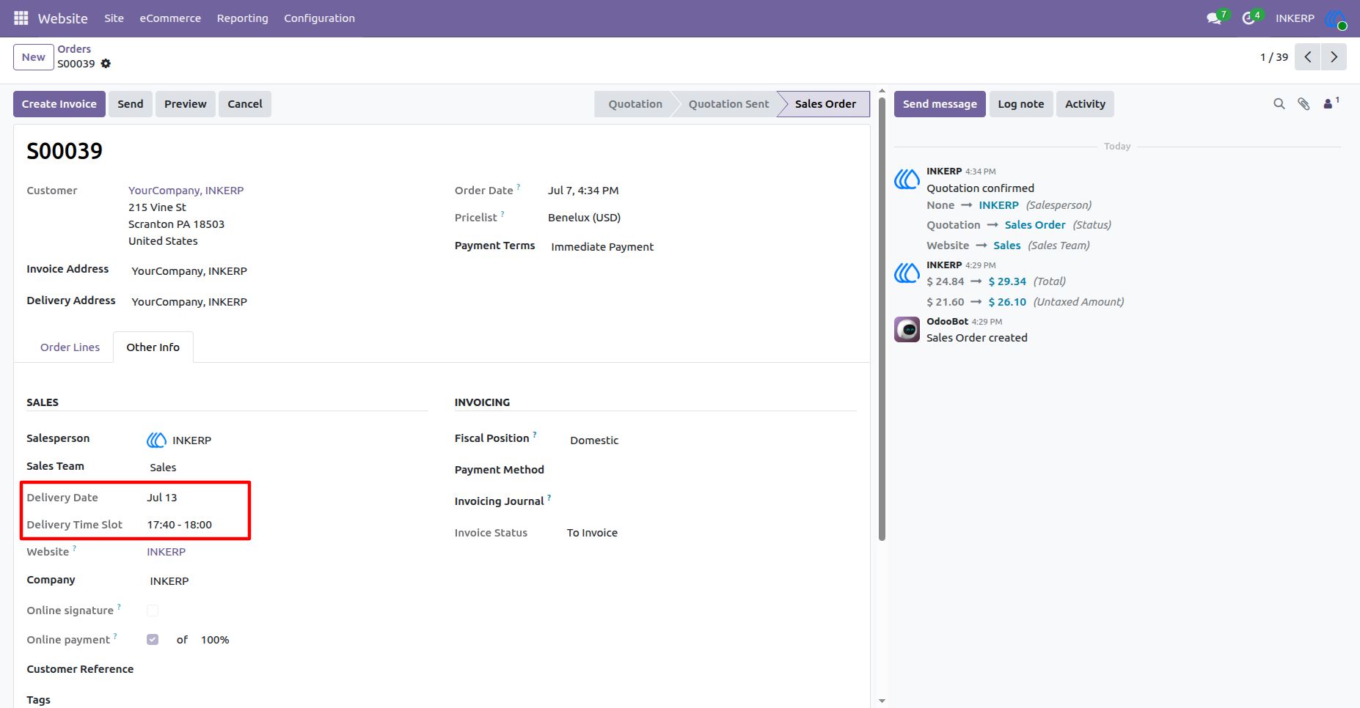Select the Quotation status stage
Image resolution: width=1360 pixels, height=708 pixels.
tap(635, 104)
